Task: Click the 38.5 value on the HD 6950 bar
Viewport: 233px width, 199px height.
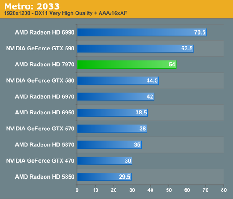Action: tap(141, 113)
